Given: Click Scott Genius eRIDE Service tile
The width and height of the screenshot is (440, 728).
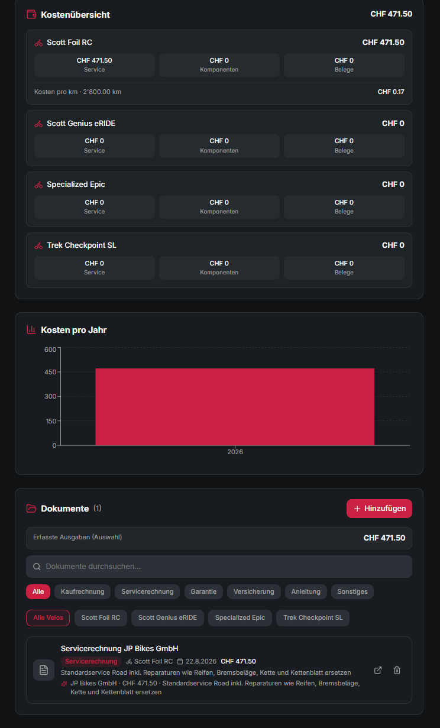Looking at the screenshot, I should point(95,145).
